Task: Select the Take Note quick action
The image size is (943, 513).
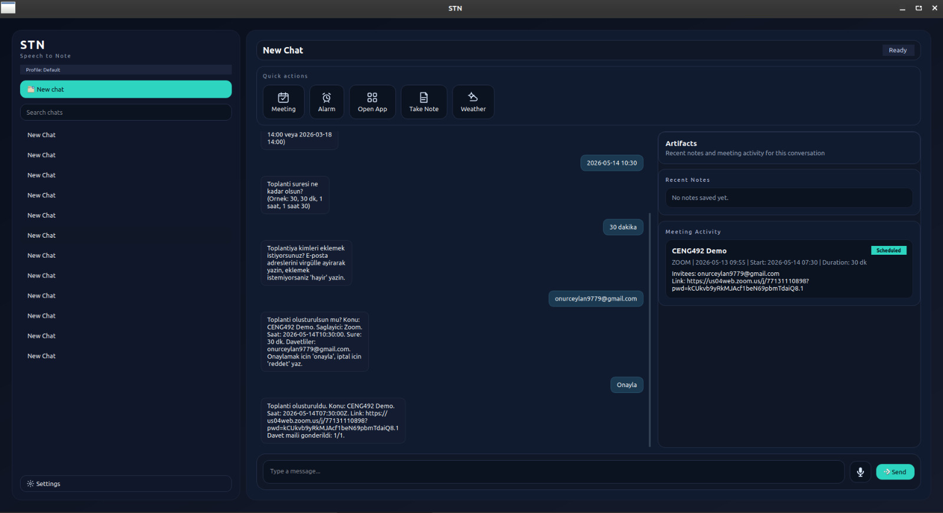Action: pyautogui.click(x=424, y=102)
